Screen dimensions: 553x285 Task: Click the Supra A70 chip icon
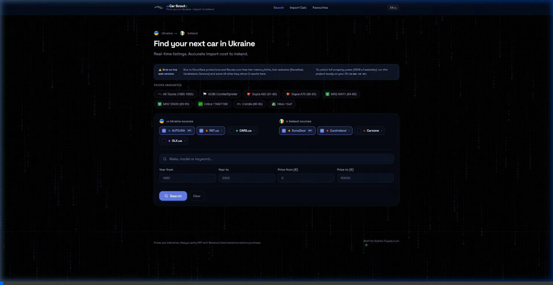coord(288,94)
